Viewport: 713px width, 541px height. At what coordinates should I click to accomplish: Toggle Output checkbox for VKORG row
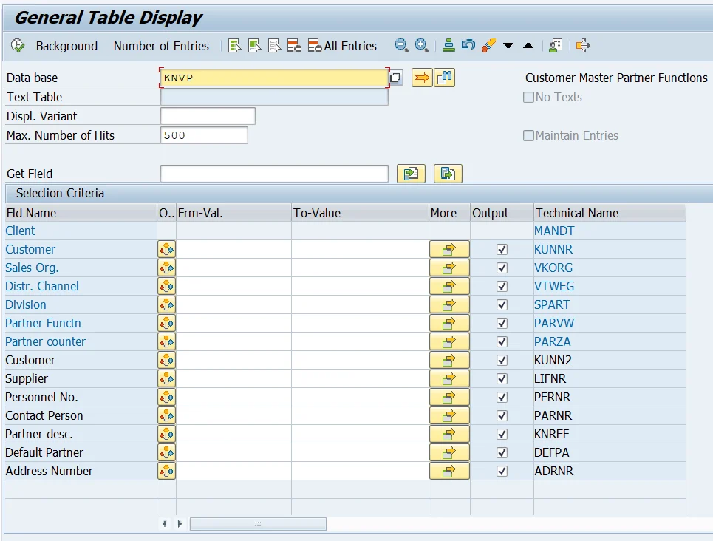[502, 268]
